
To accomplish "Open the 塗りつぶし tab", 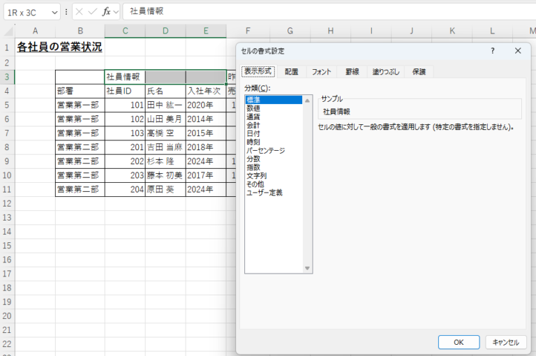I will (385, 71).
